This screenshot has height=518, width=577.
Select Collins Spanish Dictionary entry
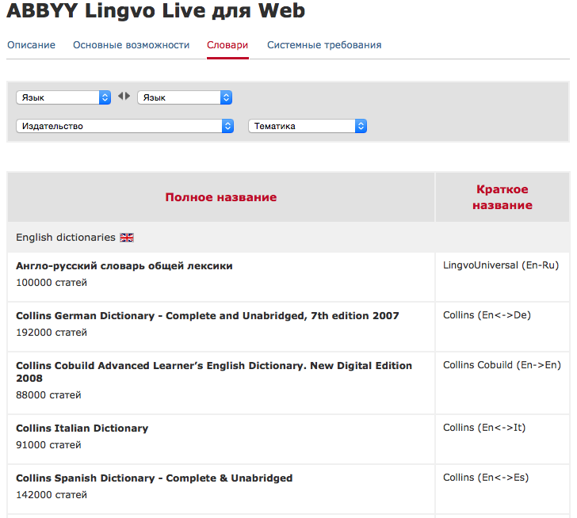pos(155,478)
